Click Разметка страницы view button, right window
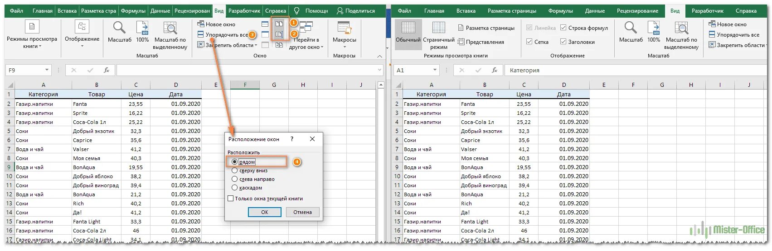This screenshot has width=772, height=251. [486, 28]
